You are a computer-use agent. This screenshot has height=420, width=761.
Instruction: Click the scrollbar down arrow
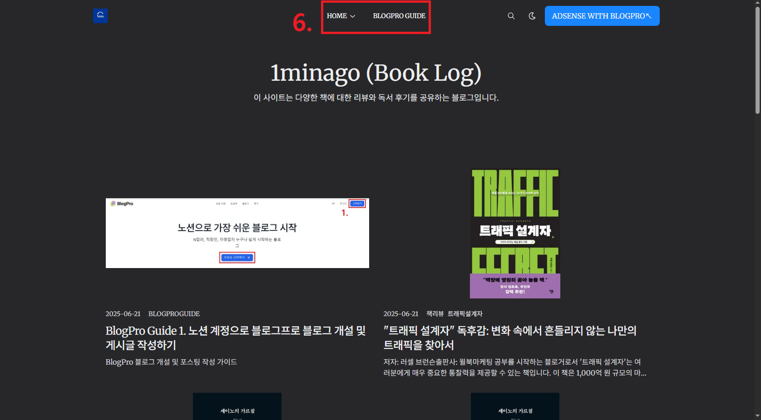(757, 416)
